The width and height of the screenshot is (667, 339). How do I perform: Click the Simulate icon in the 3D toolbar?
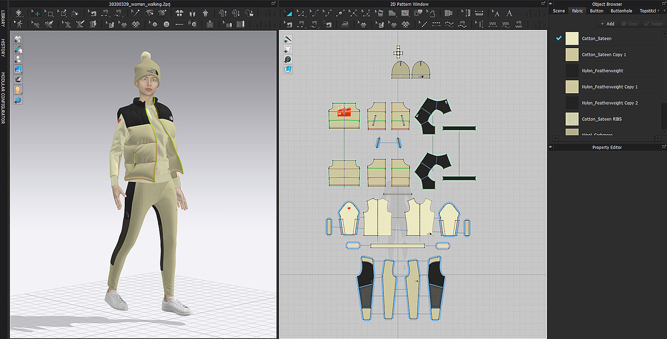[18, 13]
